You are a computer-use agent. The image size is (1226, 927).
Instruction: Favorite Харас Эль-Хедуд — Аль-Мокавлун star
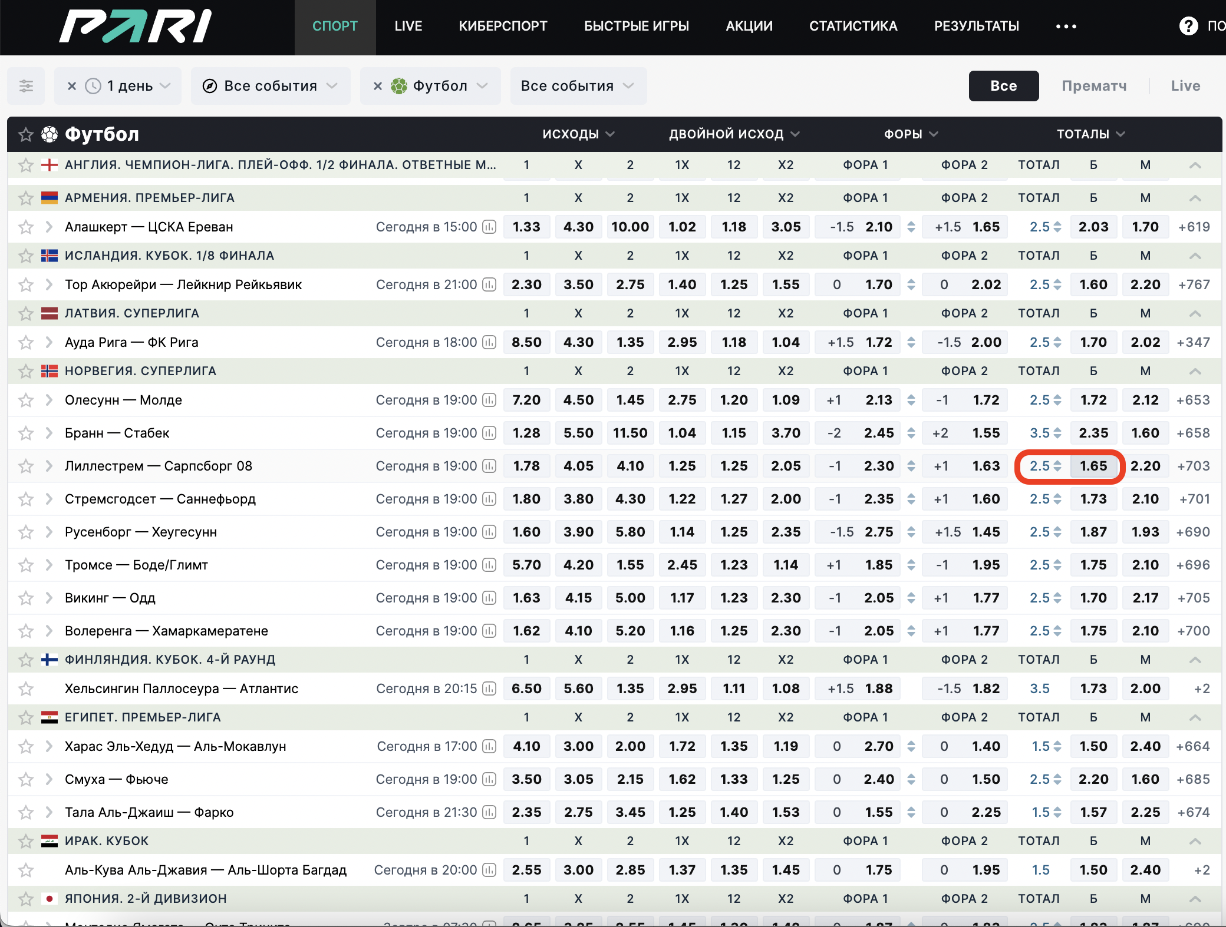25,746
